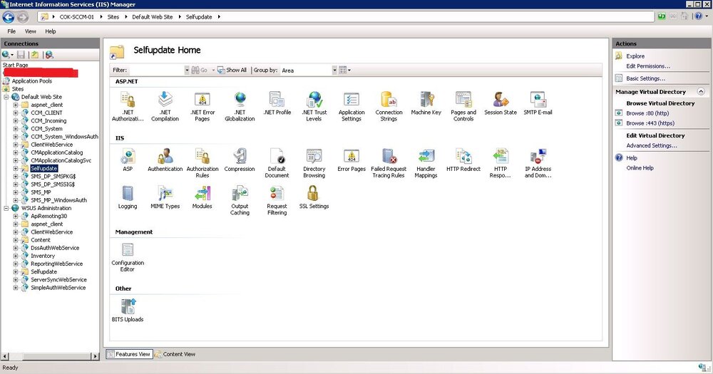Open the File menu
The height and width of the screenshot is (374, 713).
click(x=11, y=31)
